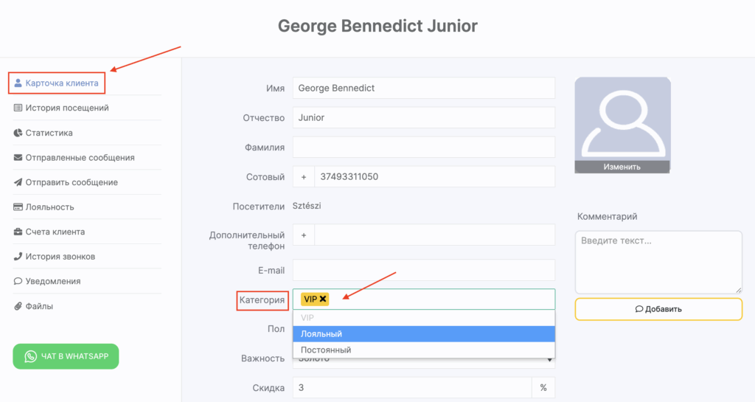Click the sent messages envelope icon
The image size is (755, 402).
tap(18, 158)
